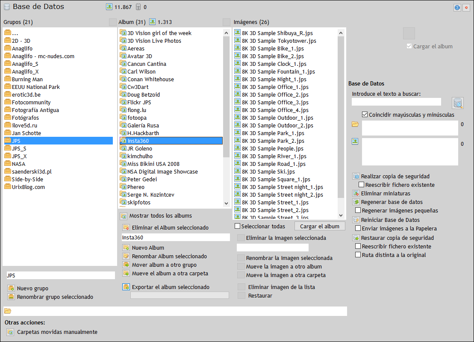This screenshot has width=474, height=342.
Task: Click the group name field showing JPS
Action: [61, 275]
